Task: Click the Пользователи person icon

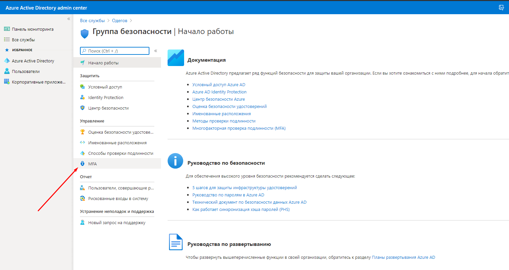Action: [7, 71]
